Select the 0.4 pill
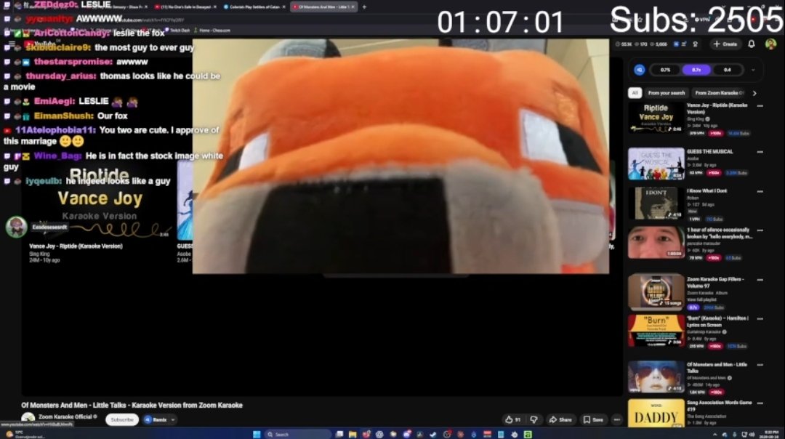This screenshot has width=785, height=439. point(728,70)
